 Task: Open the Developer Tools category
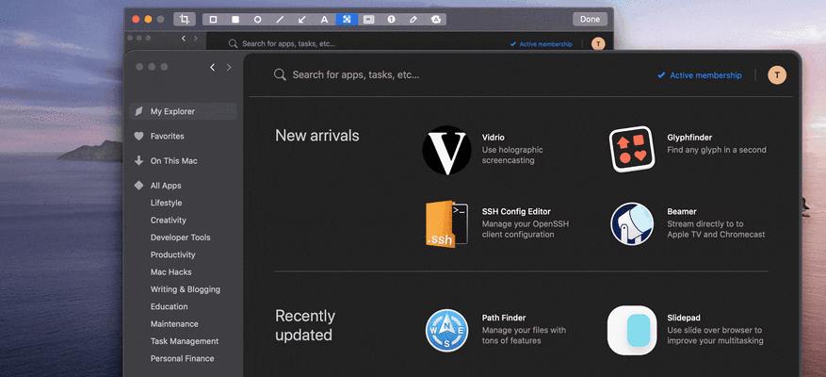click(x=180, y=238)
